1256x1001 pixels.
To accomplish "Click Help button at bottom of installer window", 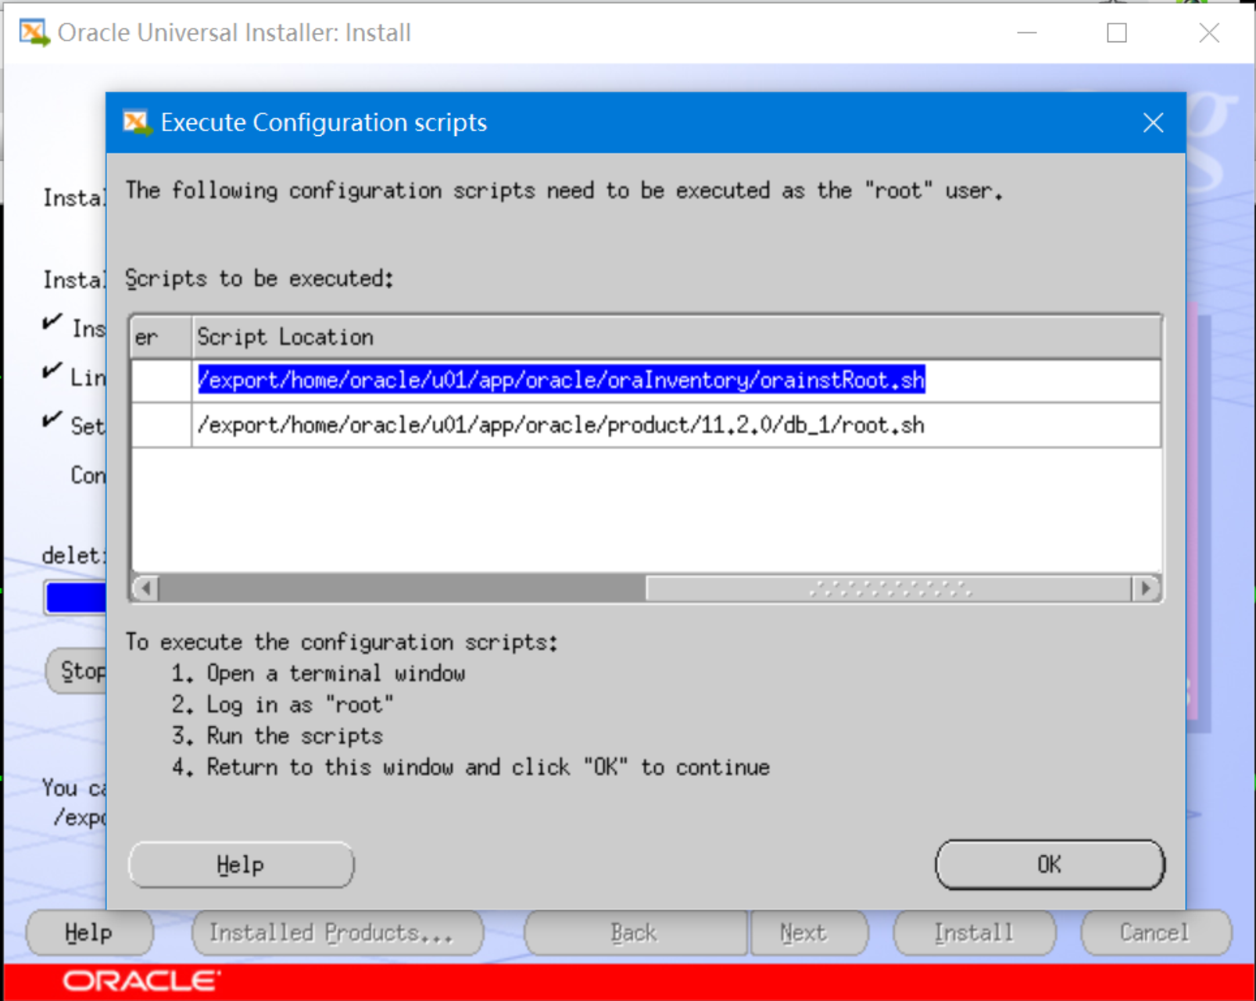I will pyautogui.click(x=89, y=932).
